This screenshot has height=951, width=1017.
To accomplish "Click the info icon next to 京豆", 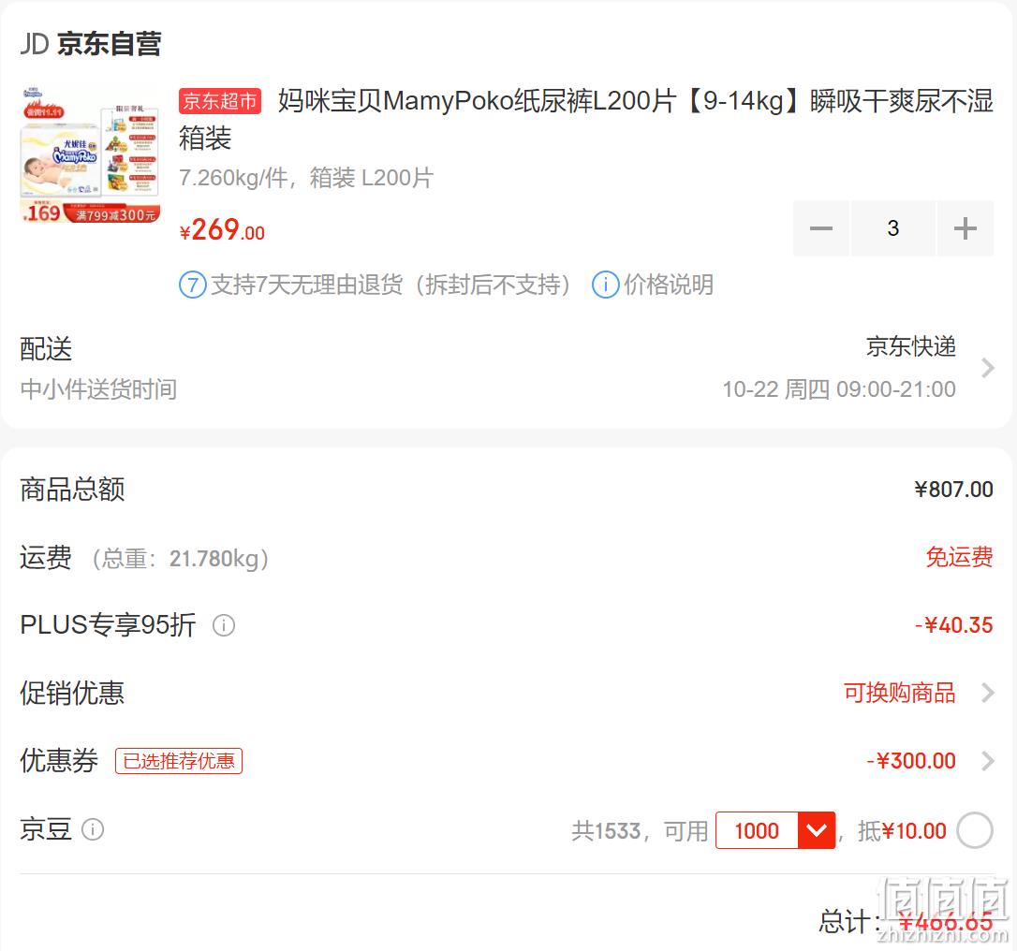I will [93, 829].
